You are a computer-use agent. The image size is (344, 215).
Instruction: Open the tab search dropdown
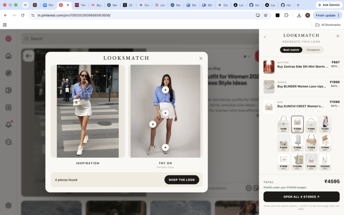(x=25, y=5)
